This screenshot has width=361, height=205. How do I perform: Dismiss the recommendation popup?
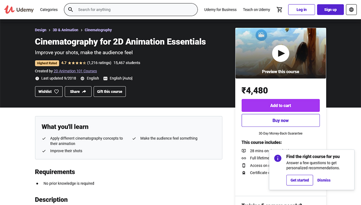point(324,180)
